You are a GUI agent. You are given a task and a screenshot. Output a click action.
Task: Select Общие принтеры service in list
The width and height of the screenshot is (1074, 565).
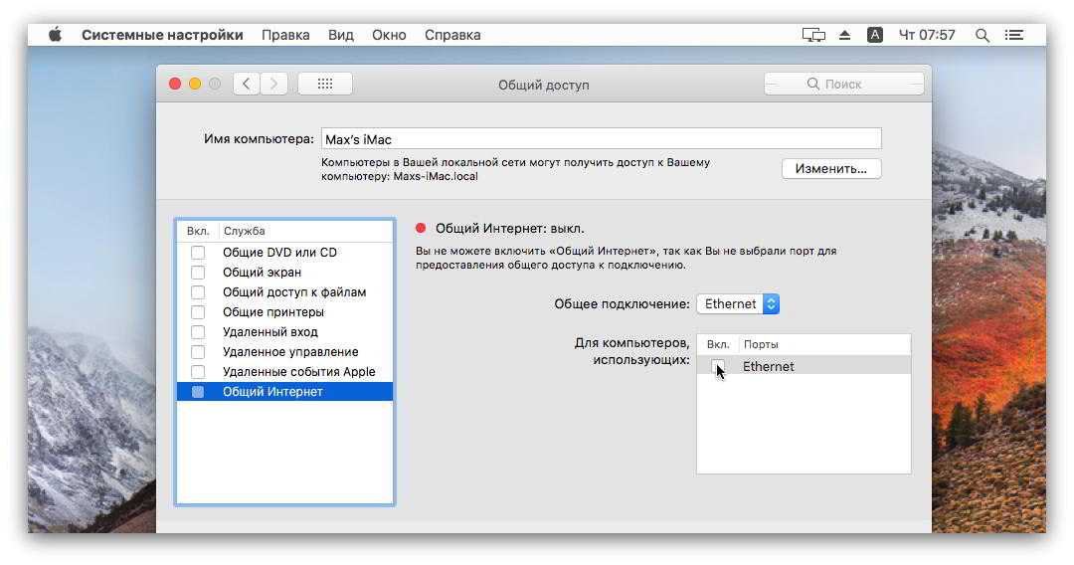(x=273, y=312)
